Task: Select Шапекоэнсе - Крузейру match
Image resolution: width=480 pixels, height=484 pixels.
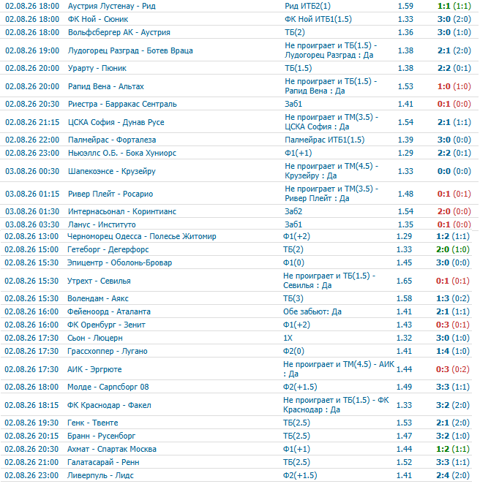Action: pos(112,171)
